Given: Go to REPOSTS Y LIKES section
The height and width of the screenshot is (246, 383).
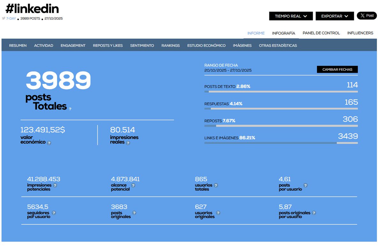Looking at the screenshot, I should click(x=108, y=45).
